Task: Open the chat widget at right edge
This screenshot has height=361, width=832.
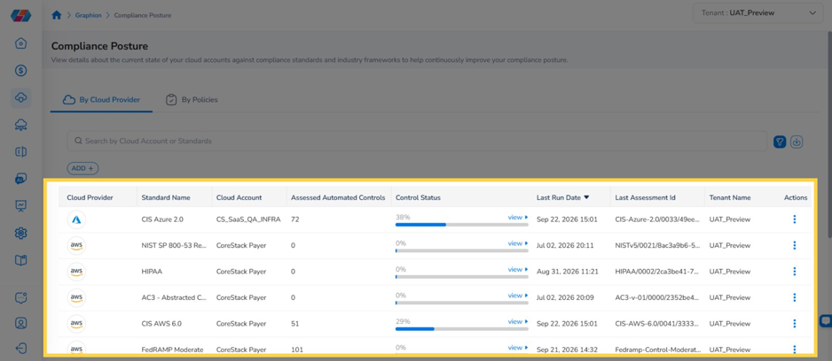Action: [826, 321]
